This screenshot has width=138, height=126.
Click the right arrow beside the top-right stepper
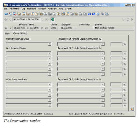[x=132, y=20]
